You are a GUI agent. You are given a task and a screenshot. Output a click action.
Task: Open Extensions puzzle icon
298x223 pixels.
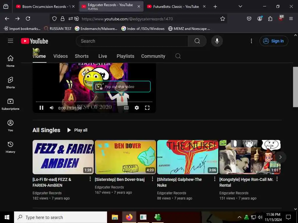pyautogui.click(x=270, y=19)
